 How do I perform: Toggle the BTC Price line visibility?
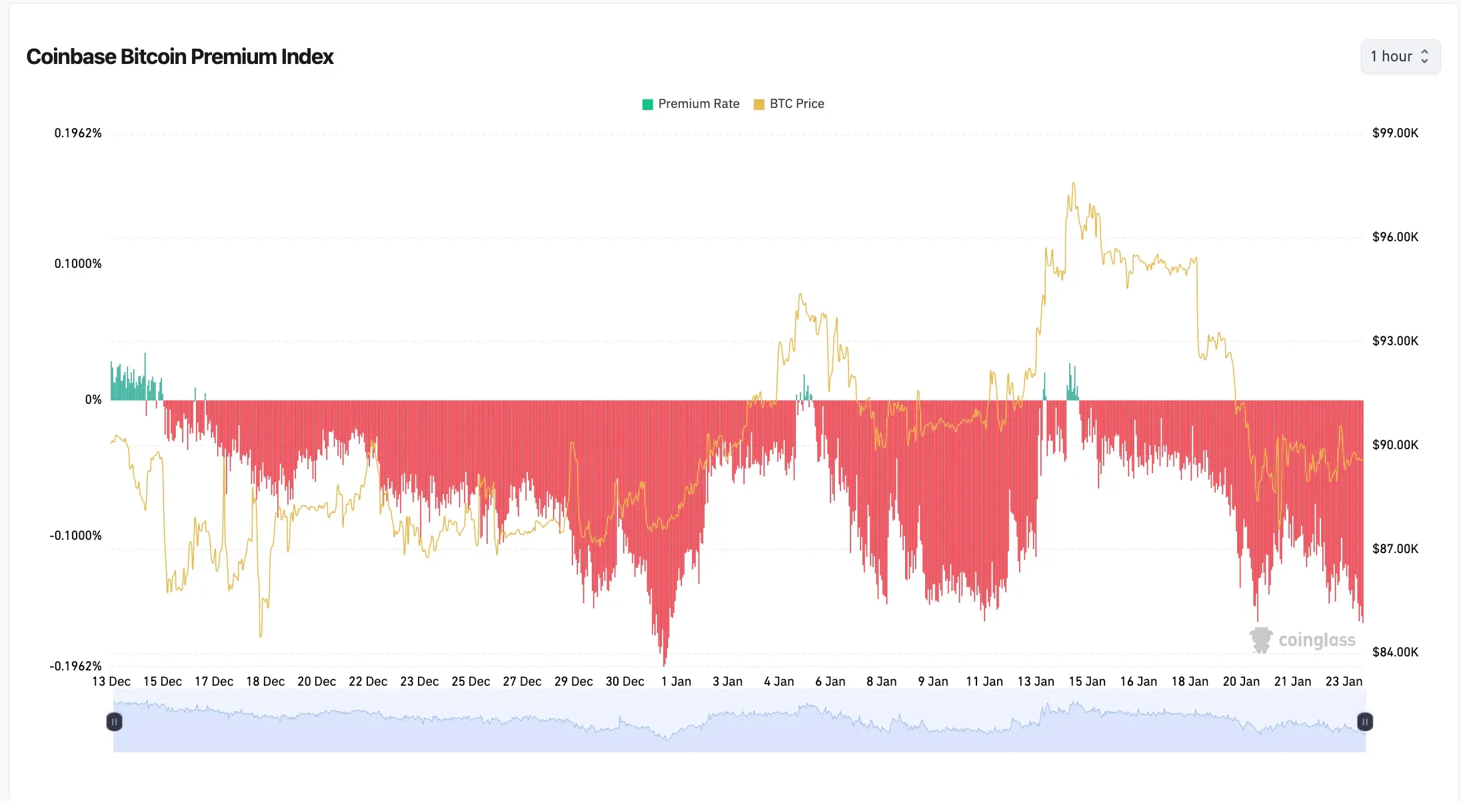(789, 104)
